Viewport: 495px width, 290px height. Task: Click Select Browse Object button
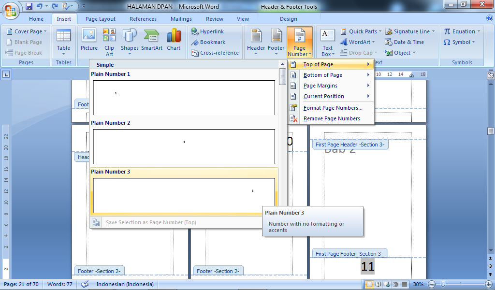pyautogui.click(x=490, y=266)
